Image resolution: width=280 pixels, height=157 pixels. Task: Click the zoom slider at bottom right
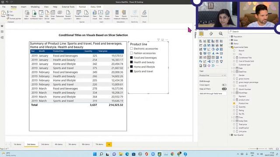[x=258, y=149]
